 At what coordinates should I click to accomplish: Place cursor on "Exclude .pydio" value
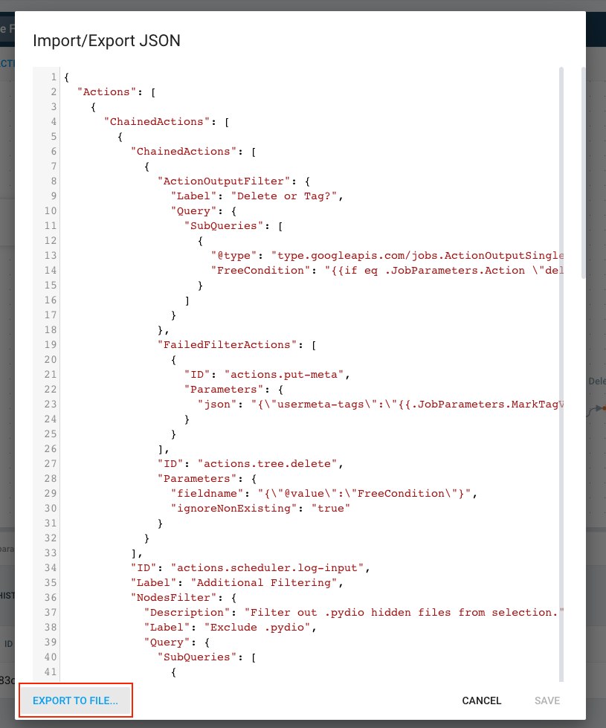[257, 627]
